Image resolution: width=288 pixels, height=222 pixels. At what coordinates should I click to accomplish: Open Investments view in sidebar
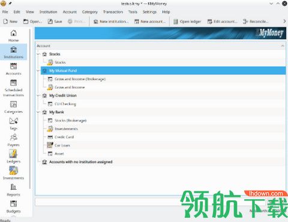13,173
